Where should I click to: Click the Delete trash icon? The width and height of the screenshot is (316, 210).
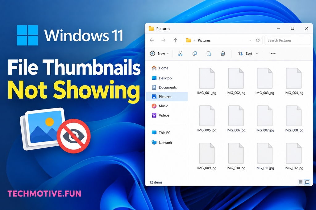pyautogui.click(x=223, y=53)
